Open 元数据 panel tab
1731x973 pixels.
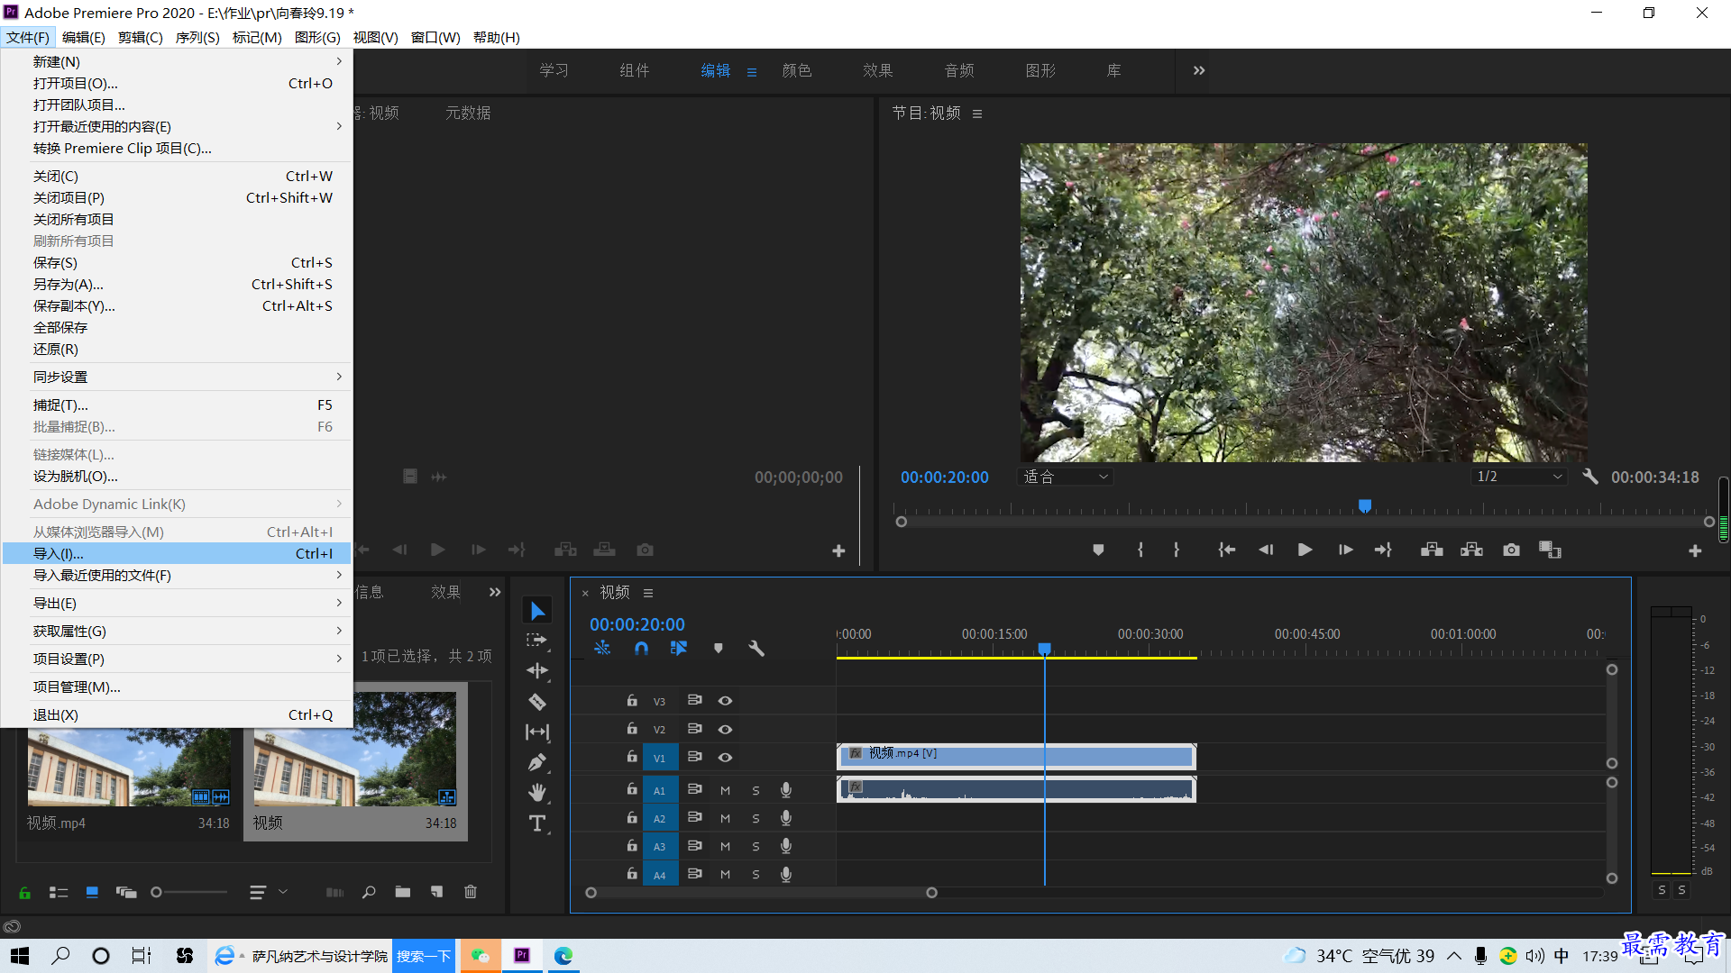click(468, 113)
